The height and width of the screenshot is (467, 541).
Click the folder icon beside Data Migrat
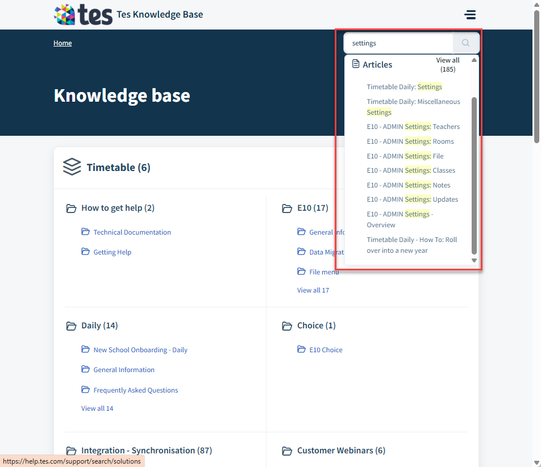tap(301, 252)
